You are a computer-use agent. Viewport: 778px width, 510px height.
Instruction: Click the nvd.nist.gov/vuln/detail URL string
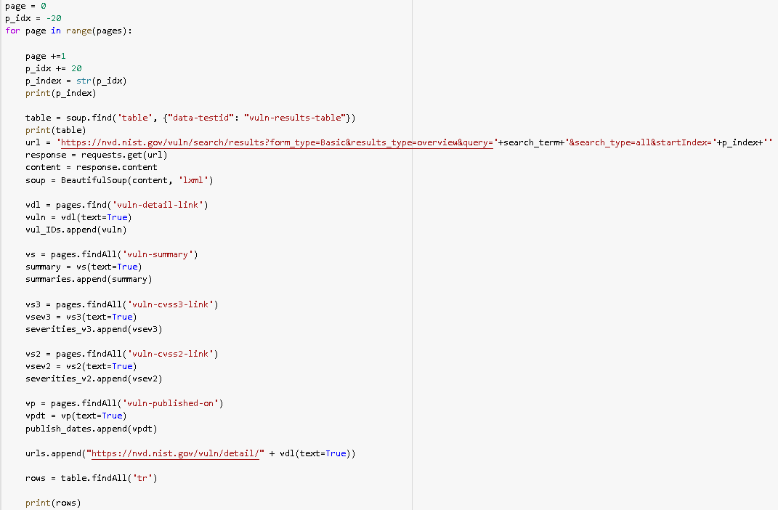pyautogui.click(x=175, y=453)
